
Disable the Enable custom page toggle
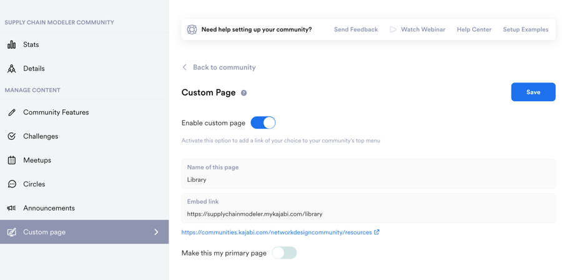[263, 123]
